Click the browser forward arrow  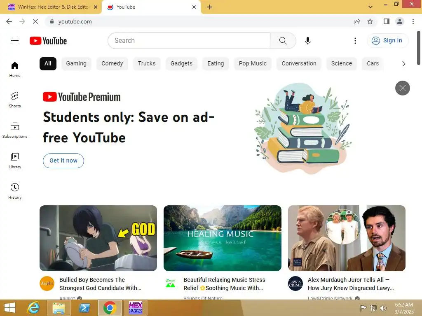tap(22, 21)
